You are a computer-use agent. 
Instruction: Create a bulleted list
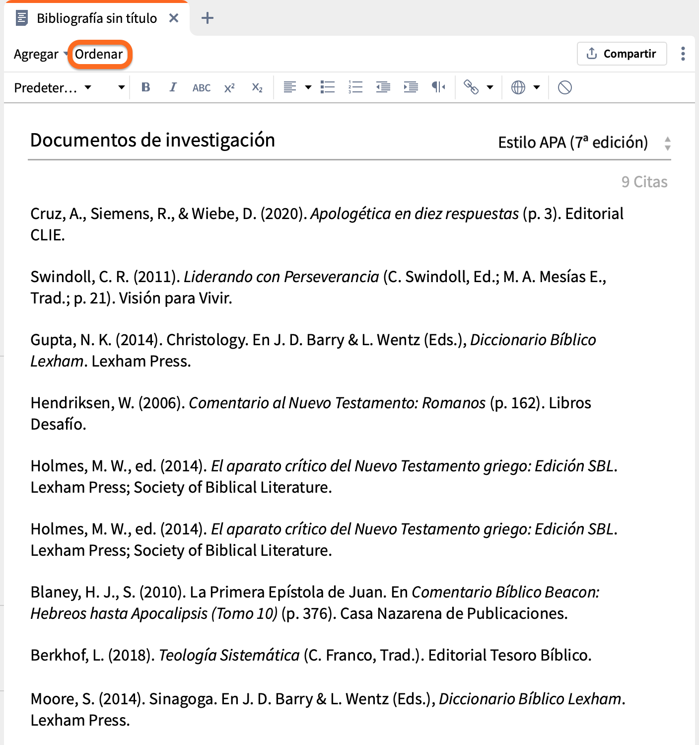pos(328,87)
